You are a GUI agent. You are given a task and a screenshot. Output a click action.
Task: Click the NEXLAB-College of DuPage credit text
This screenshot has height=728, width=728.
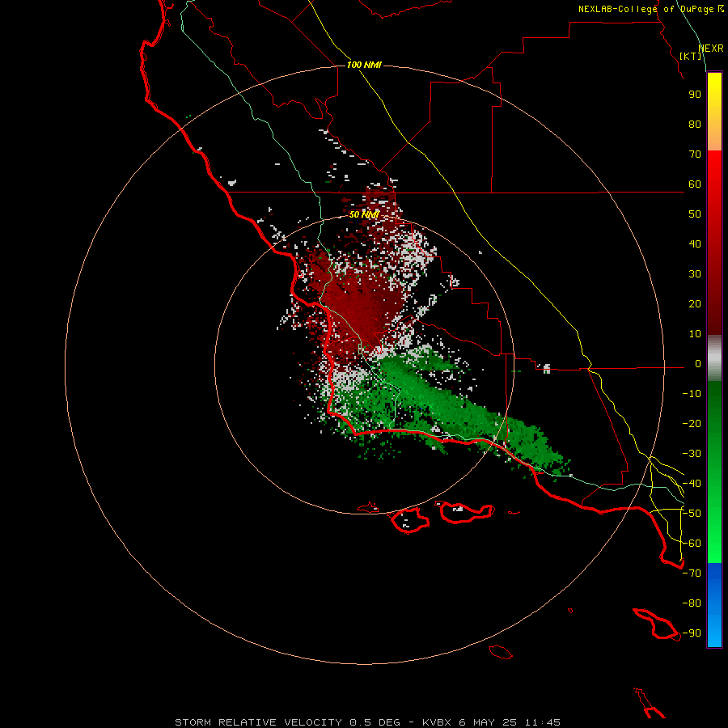650,9
